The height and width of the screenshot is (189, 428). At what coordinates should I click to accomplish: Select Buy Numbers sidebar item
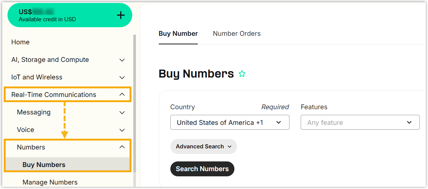(44, 165)
